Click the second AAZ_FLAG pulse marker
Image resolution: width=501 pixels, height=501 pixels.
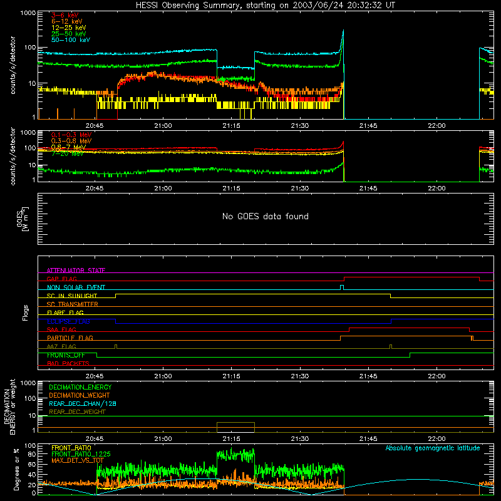tap(391, 346)
